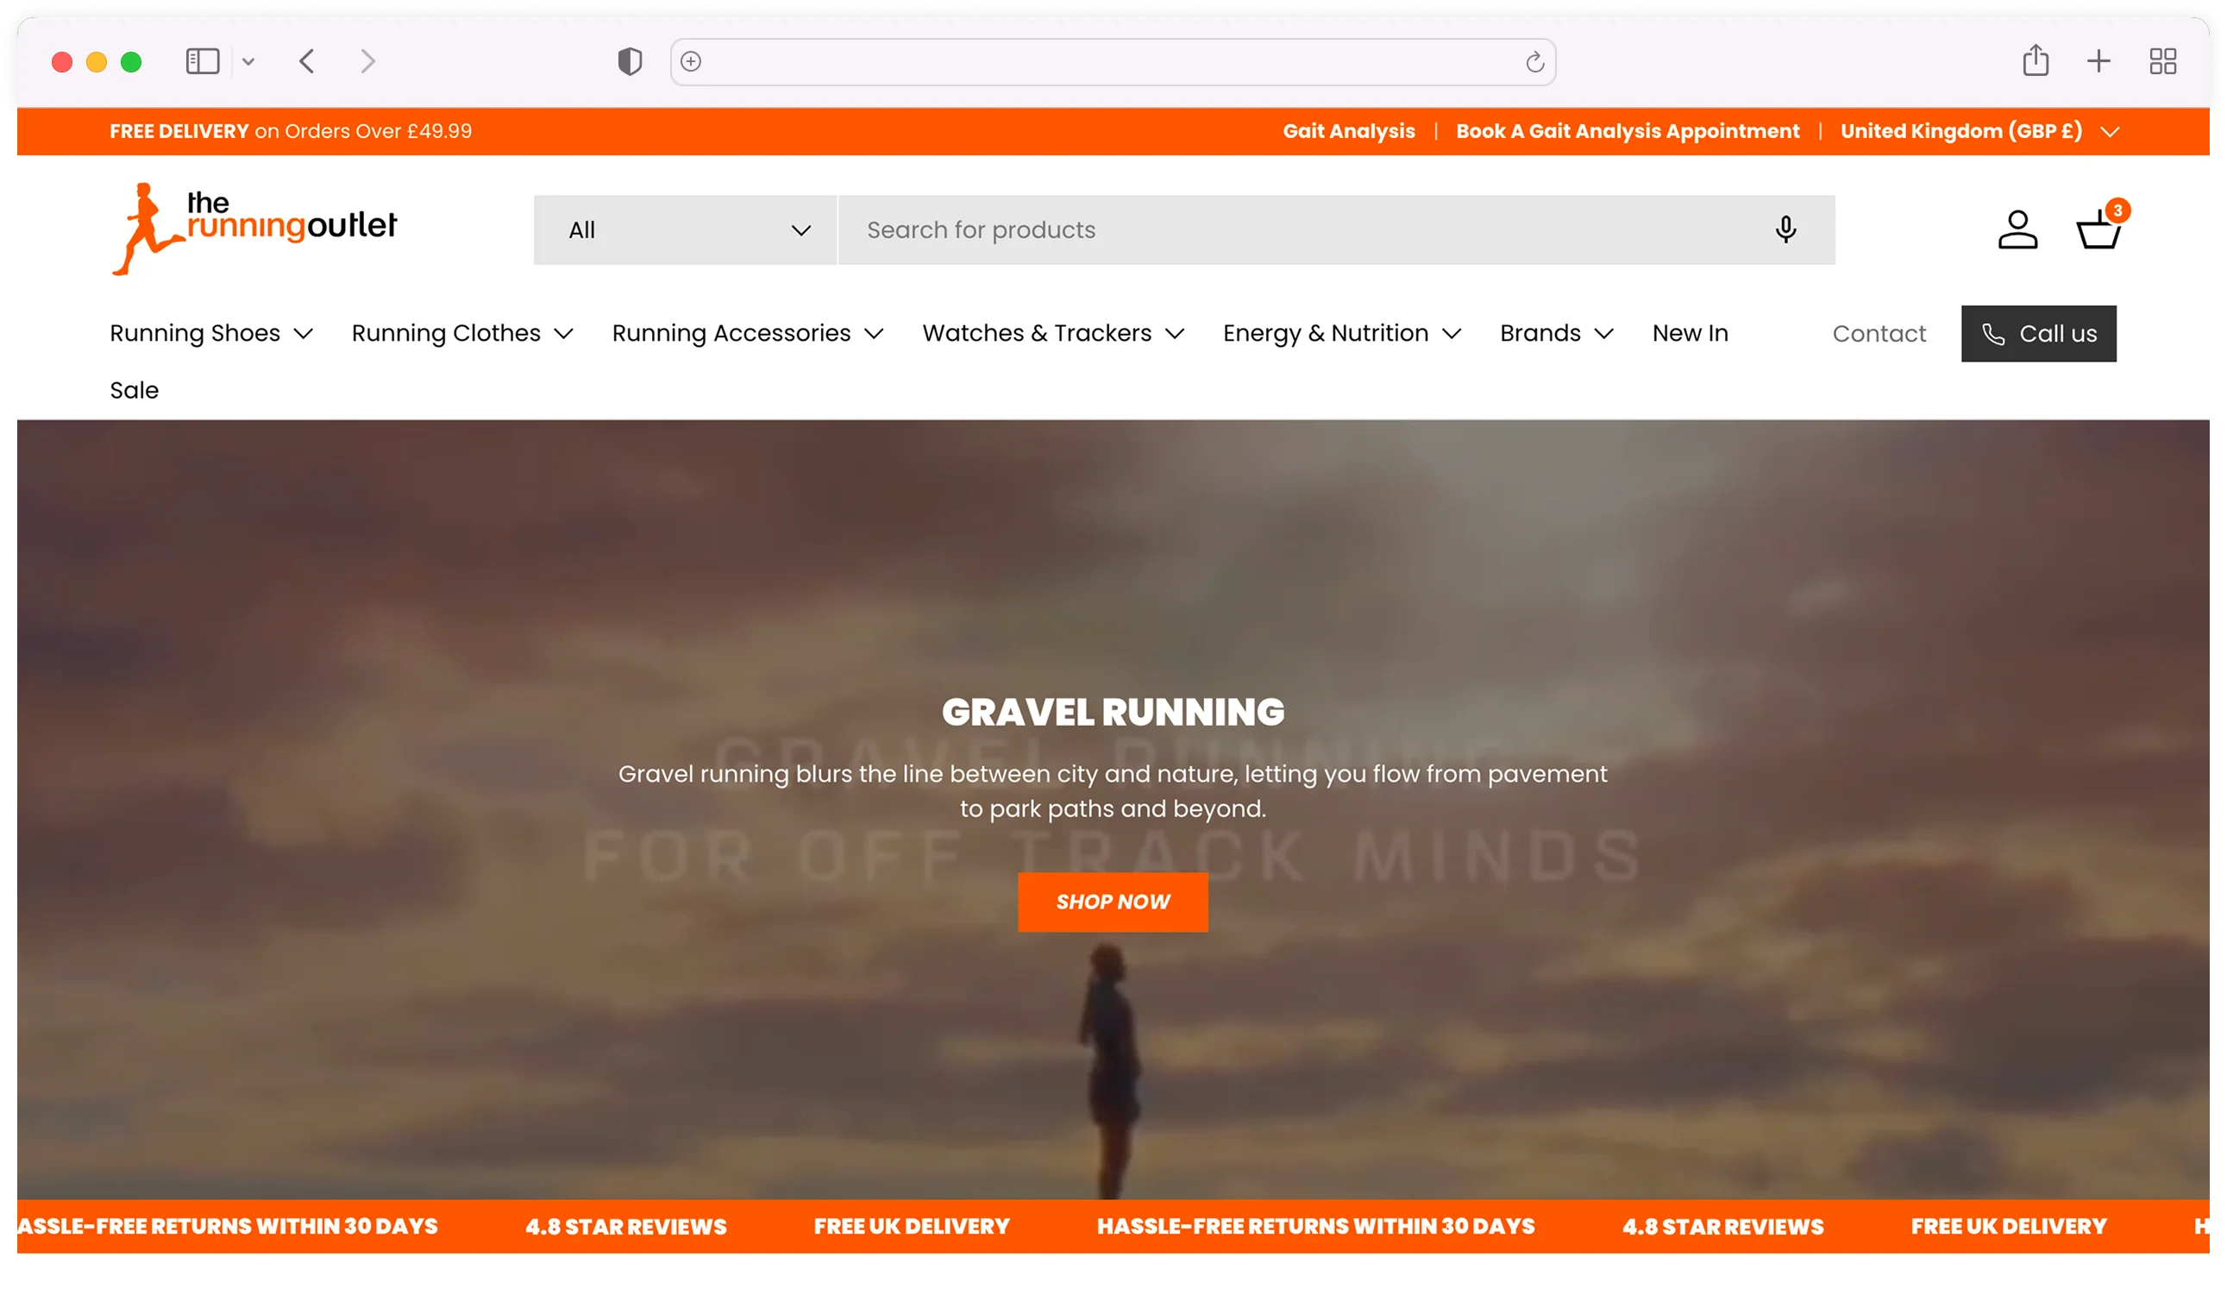
Task: Show the tab overview grid icon
Action: [x=2162, y=61]
